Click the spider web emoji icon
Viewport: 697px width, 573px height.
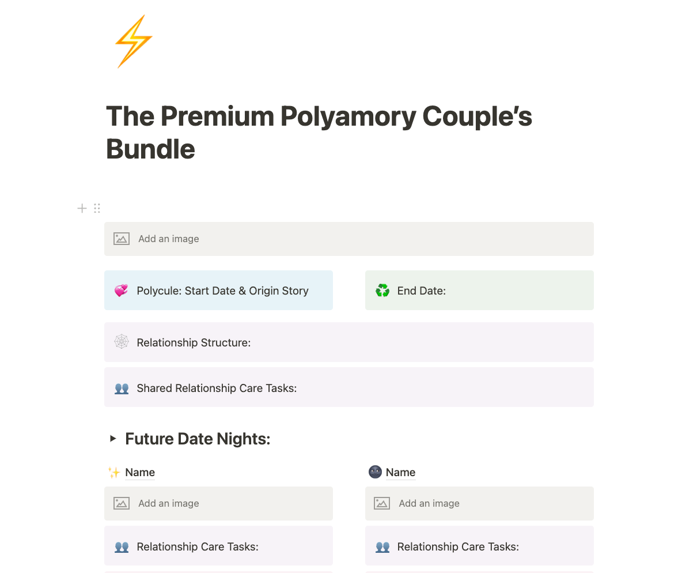(x=121, y=342)
